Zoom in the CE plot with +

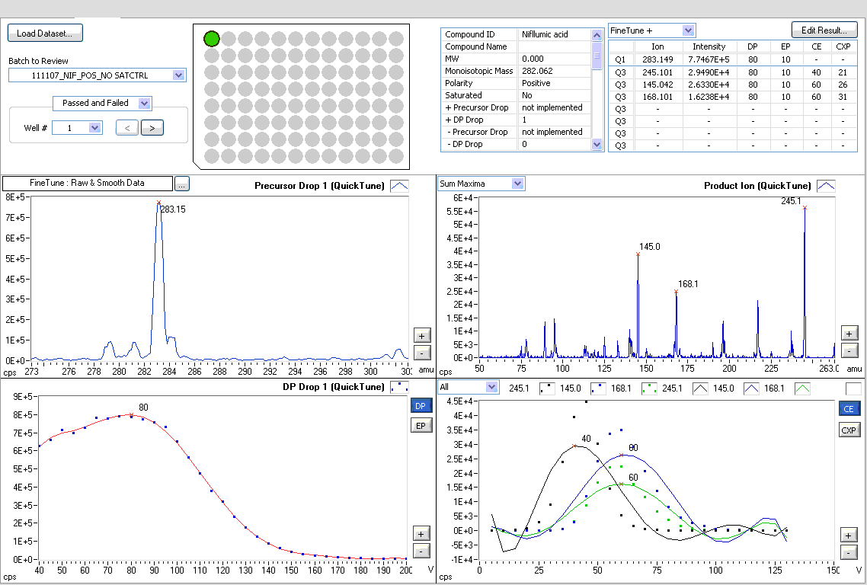pyautogui.click(x=849, y=535)
